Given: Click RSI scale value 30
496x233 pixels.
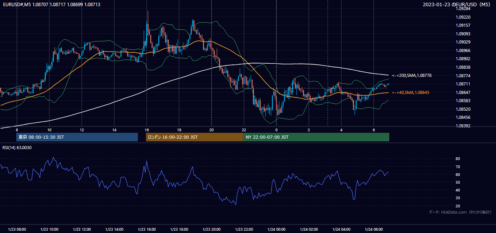Looking at the screenshot, I should (x=458, y=198).
